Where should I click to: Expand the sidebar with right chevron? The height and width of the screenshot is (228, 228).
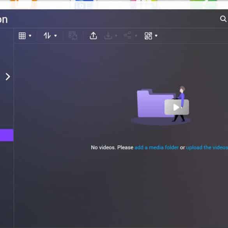click(8, 77)
